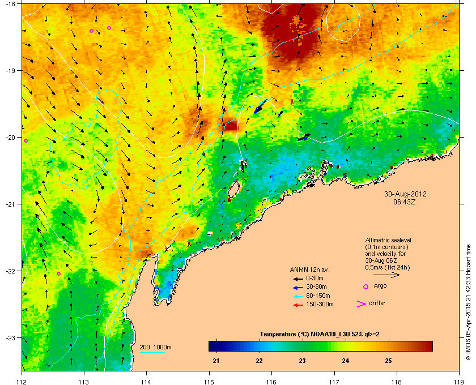Click the '30-Aug 06Z' velocity date text

pos(381,260)
